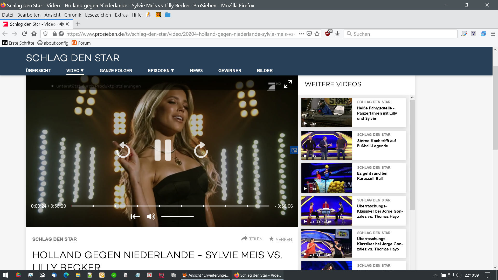This screenshot has height=280, width=498.
Task: Pause the video playback
Action: click(163, 150)
